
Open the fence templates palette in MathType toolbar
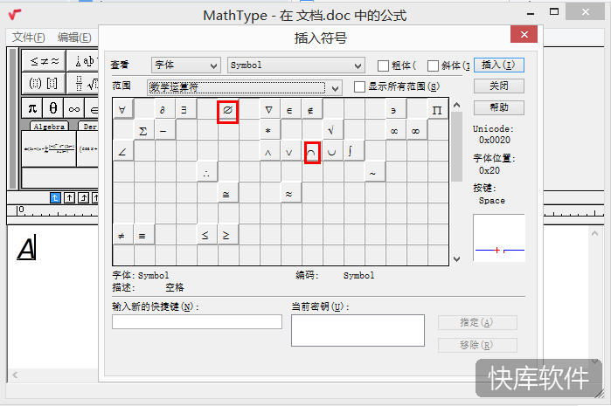[44, 83]
